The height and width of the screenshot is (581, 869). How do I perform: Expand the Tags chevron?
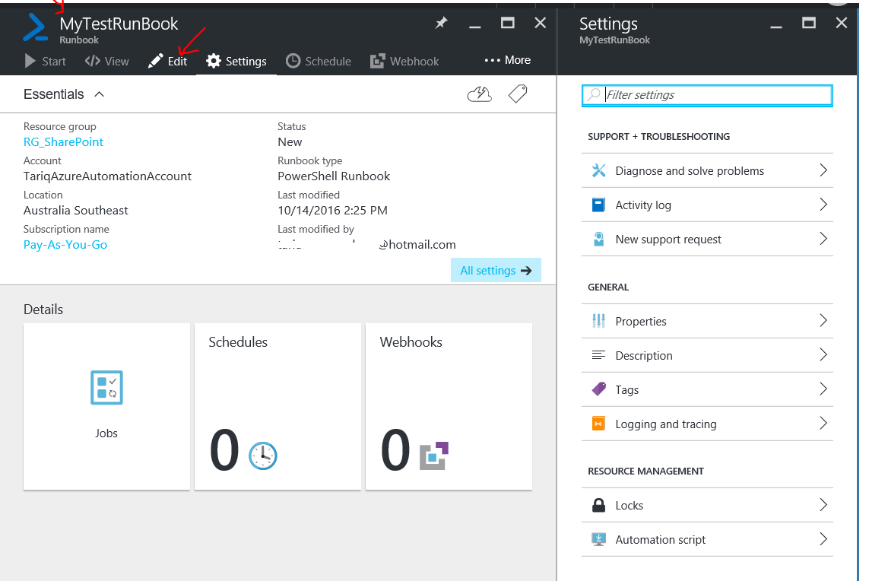click(823, 389)
